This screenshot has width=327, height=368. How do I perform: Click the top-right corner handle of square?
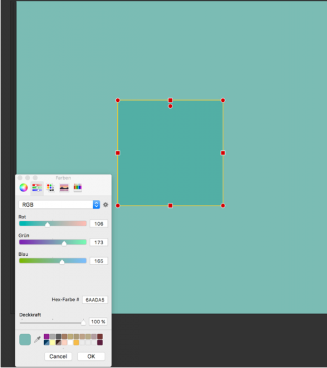(x=223, y=100)
